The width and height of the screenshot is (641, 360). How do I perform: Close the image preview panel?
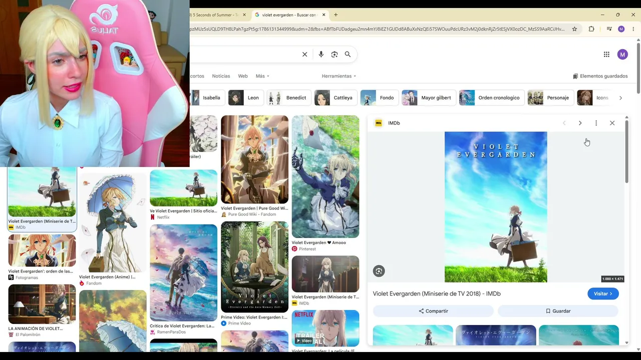click(612, 123)
